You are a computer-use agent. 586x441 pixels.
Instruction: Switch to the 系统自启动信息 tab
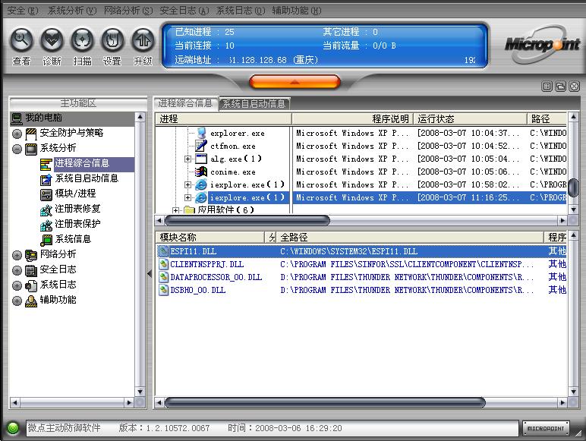254,104
